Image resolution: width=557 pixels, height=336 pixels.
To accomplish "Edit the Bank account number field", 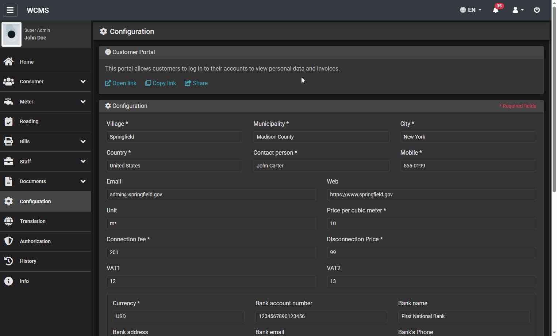I will click(321, 316).
